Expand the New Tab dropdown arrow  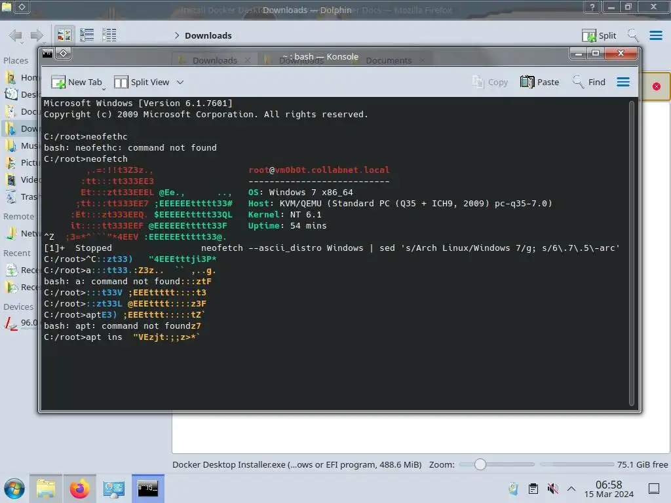coord(104,89)
